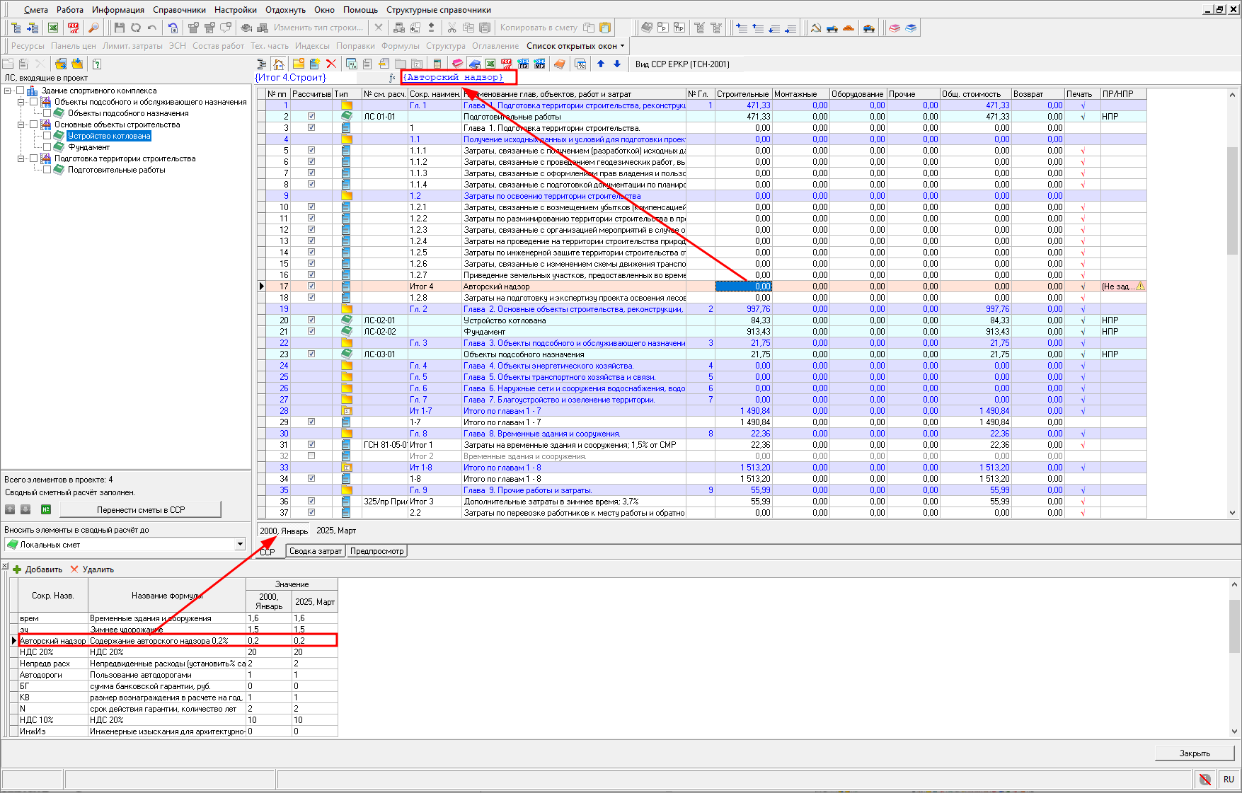Collapse the Здание спортивного комплекса tree node
The height and width of the screenshot is (793, 1242).
click(x=8, y=91)
